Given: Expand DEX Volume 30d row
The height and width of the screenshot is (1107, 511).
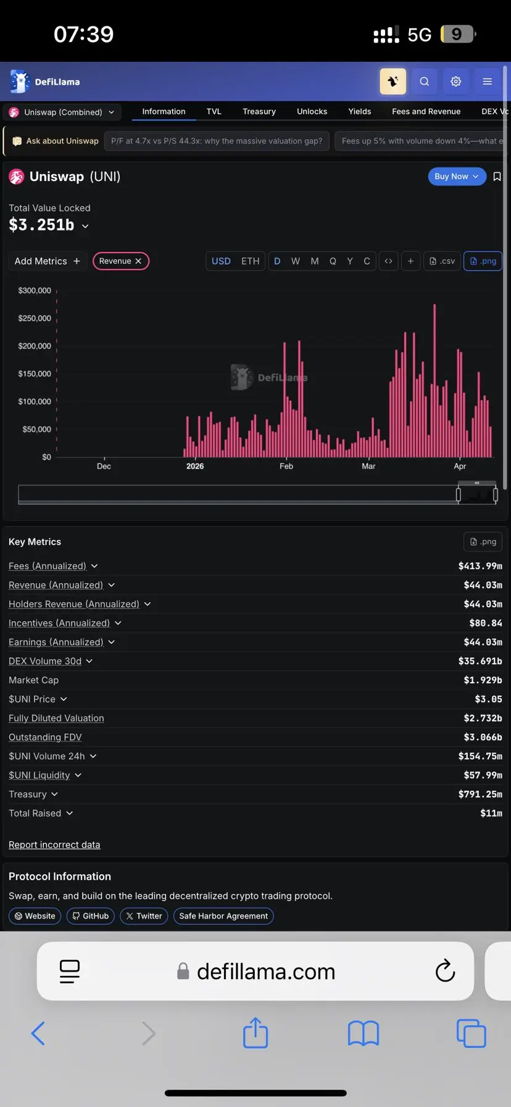Looking at the screenshot, I should [x=89, y=661].
